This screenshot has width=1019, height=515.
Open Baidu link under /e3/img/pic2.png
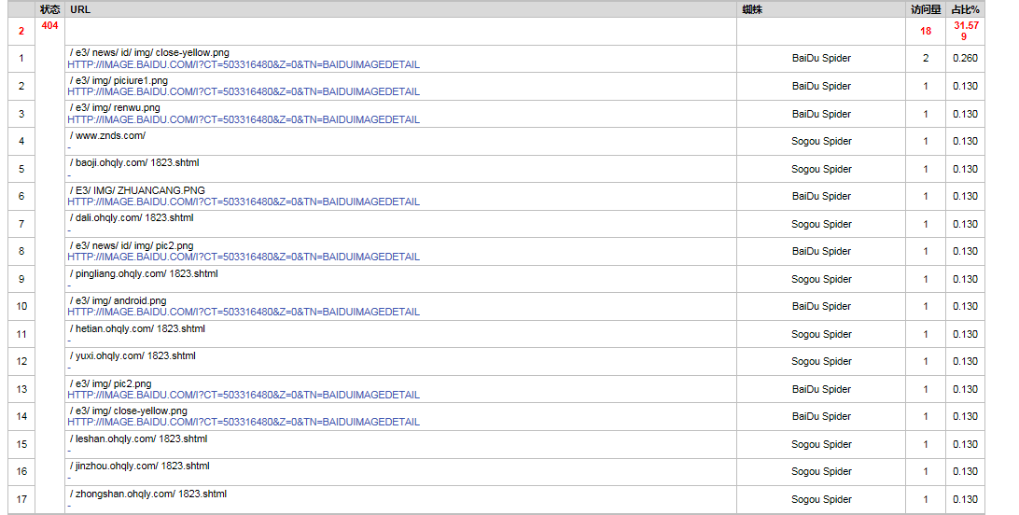coord(244,395)
